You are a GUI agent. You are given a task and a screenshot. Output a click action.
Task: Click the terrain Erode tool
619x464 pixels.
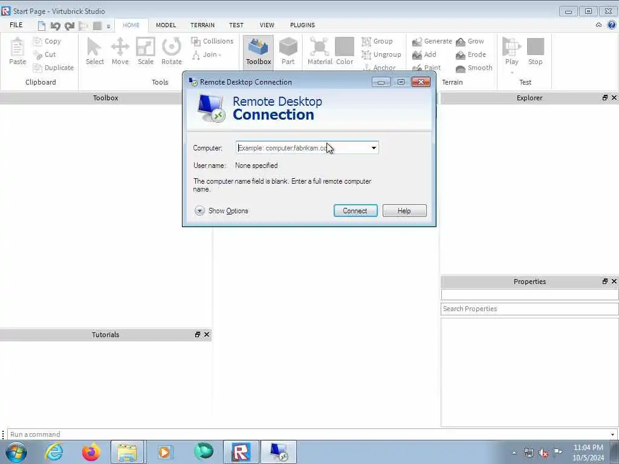(470, 54)
